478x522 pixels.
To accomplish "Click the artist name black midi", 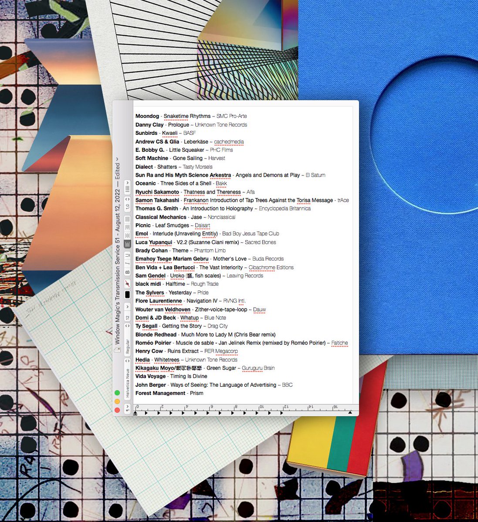I will pos(148,284).
